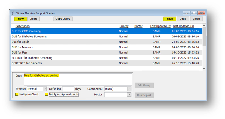Click SAMR in DUE for Diabetes Screening row

tap(157, 36)
